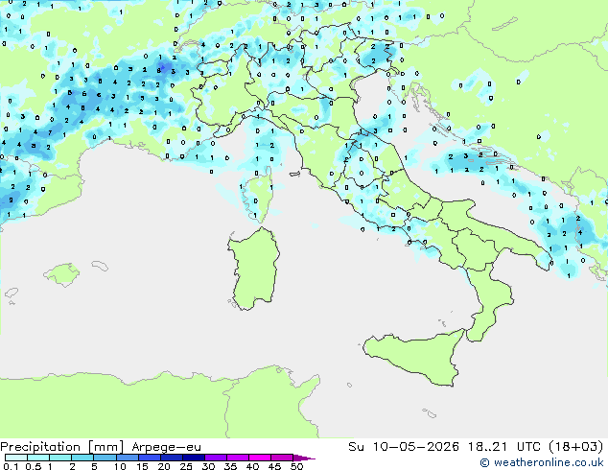This screenshot has height=470, width=608.
Task: Click the '[mm]' unit label
Action: 105,447
